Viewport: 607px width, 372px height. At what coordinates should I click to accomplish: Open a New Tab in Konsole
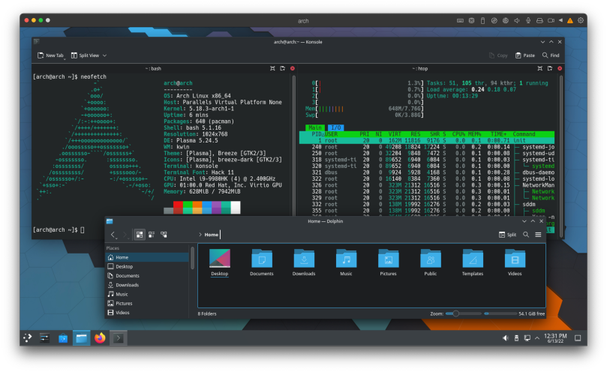(x=50, y=55)
